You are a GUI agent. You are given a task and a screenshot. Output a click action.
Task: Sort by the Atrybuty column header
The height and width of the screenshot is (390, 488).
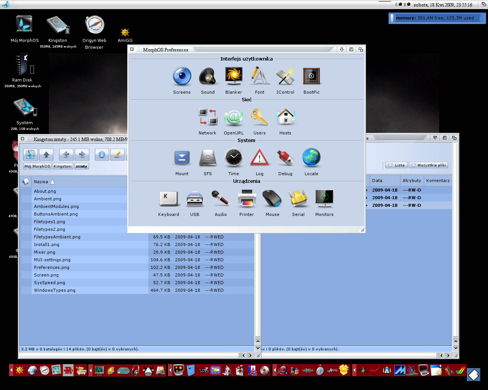pyautogui.click(x=412, y=181)
